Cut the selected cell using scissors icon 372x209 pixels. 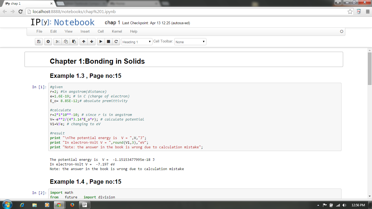pyautogui.click(x=57, y=42)
